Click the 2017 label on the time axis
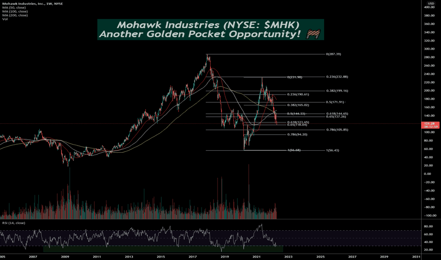Image resolution: width=441 pixels, height=260 pixels. click(x=193, y=257)
